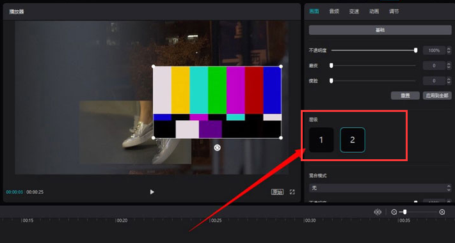Screen dimensions: 455x243
Task: Click top-left resize handle of color bars
Action: coord(154,67)
